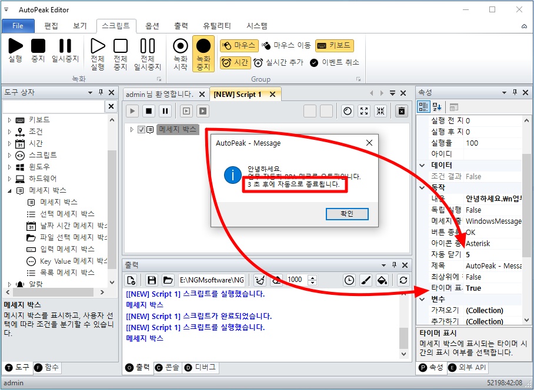
Task: Run the script with 실행 play icon
Action: pyautogui.click(x=15, y=50)
